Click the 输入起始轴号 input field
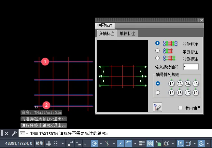212x148 pixels. (x=191, y=67)
